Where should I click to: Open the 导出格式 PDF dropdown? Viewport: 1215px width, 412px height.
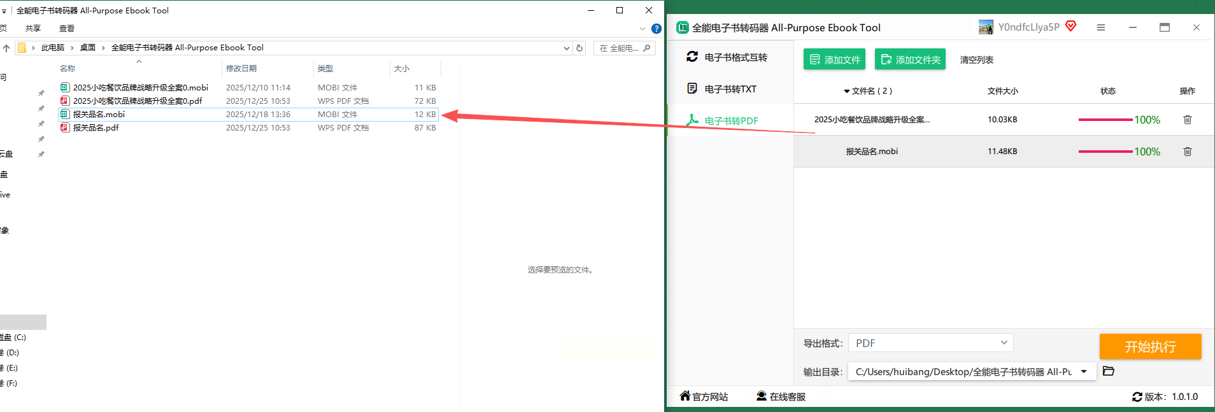coord(930,343)
